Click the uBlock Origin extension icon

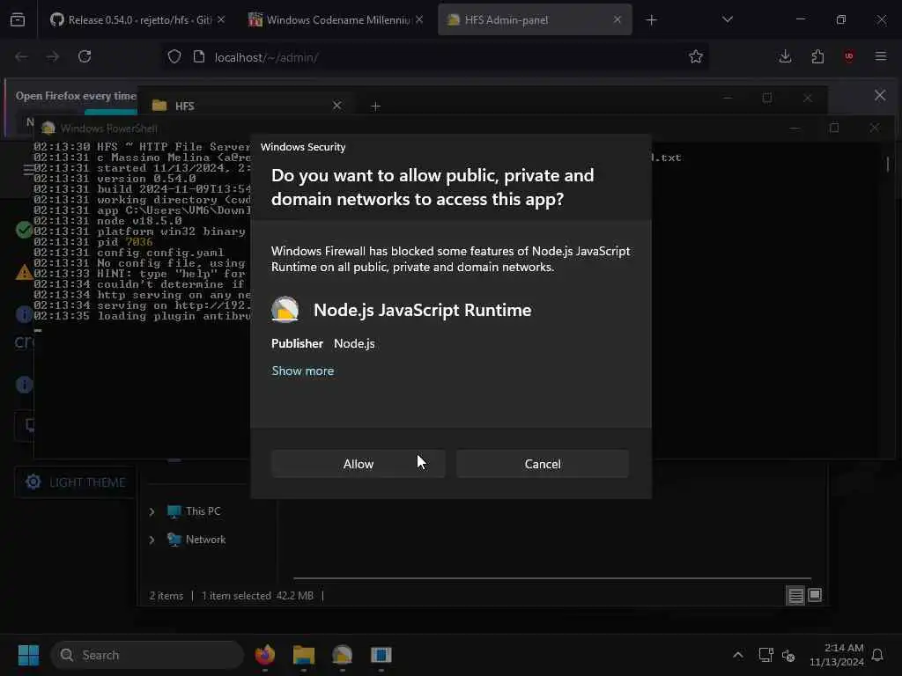point(849,56)
